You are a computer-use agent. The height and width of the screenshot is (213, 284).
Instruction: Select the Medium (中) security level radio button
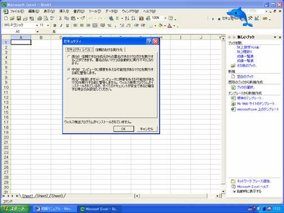(x=69, y=69)
